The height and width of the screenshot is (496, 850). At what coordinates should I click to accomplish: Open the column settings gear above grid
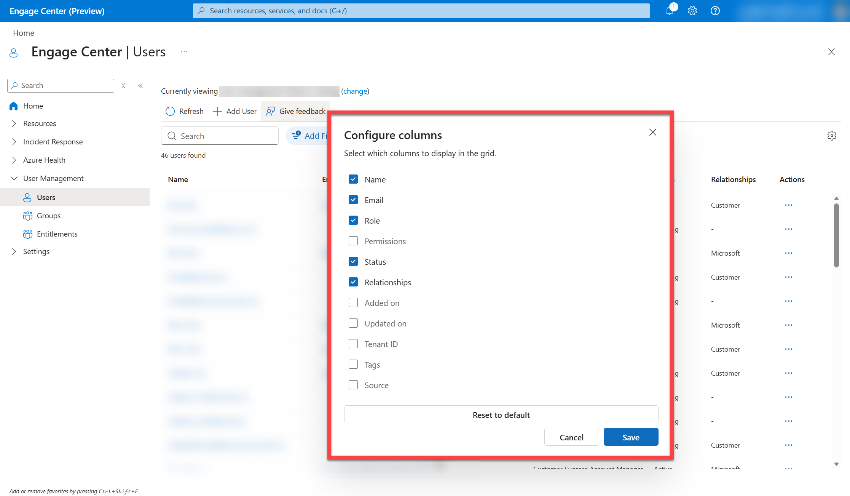832,136
